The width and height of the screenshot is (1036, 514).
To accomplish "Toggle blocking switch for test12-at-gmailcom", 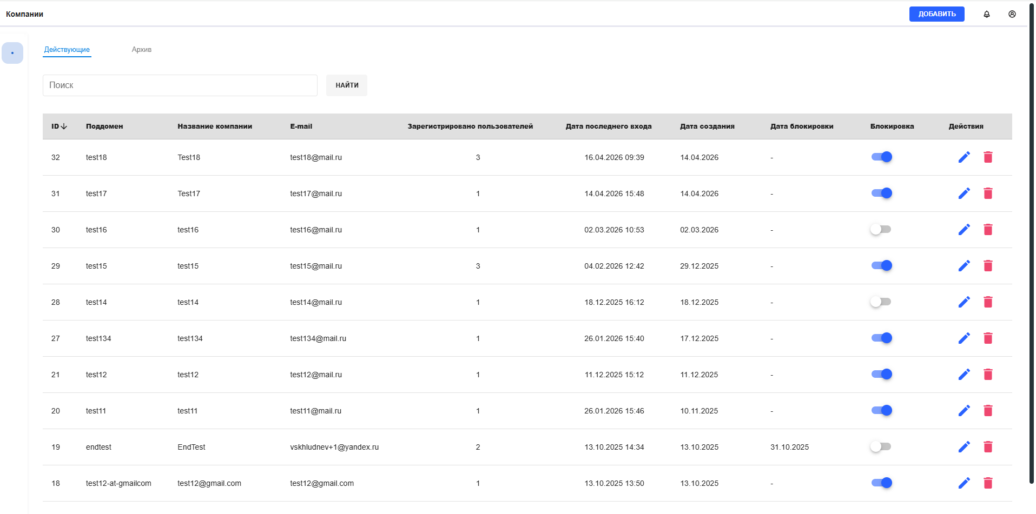I will point(881,483).
